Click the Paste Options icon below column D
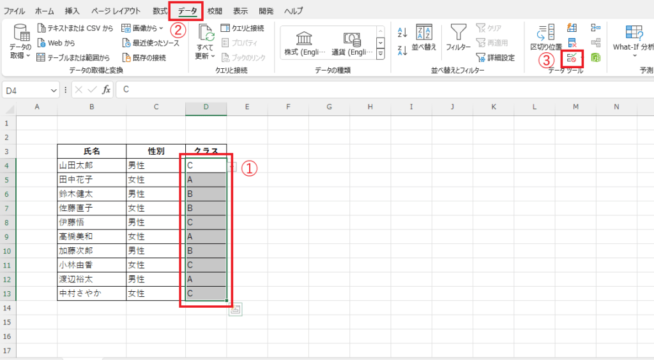Screen dimensions: 654x360 pos(235,309)
